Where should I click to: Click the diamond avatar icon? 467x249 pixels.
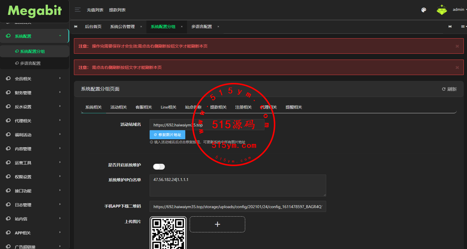442,10
